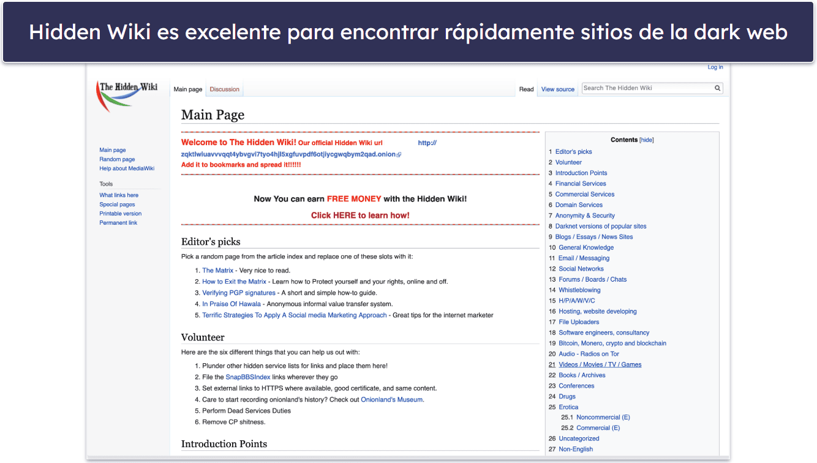Jump to File Uploaders section

tap(579, 322)
